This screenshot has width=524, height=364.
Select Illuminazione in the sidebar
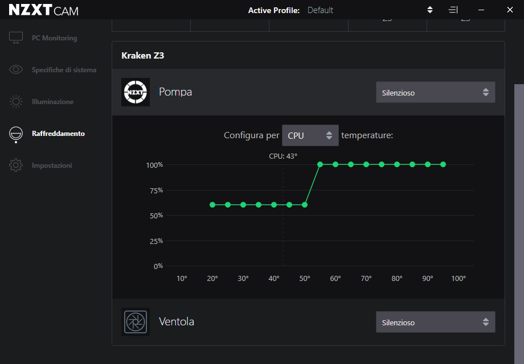pyautogui.click(x=52, y=102)
